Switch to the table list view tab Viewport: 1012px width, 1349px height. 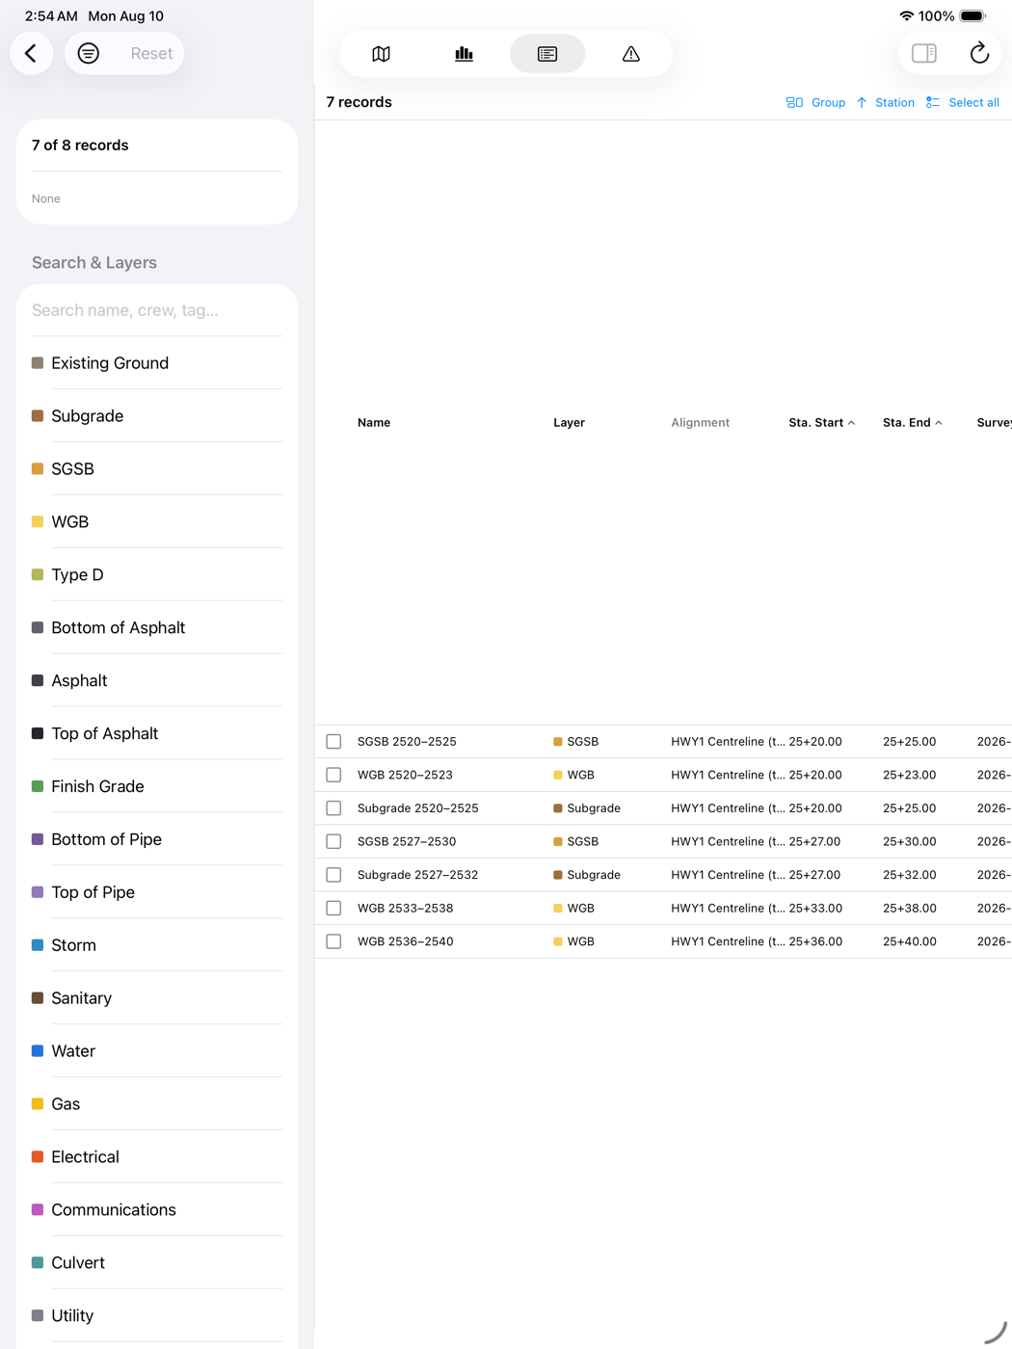pos(547,54)
